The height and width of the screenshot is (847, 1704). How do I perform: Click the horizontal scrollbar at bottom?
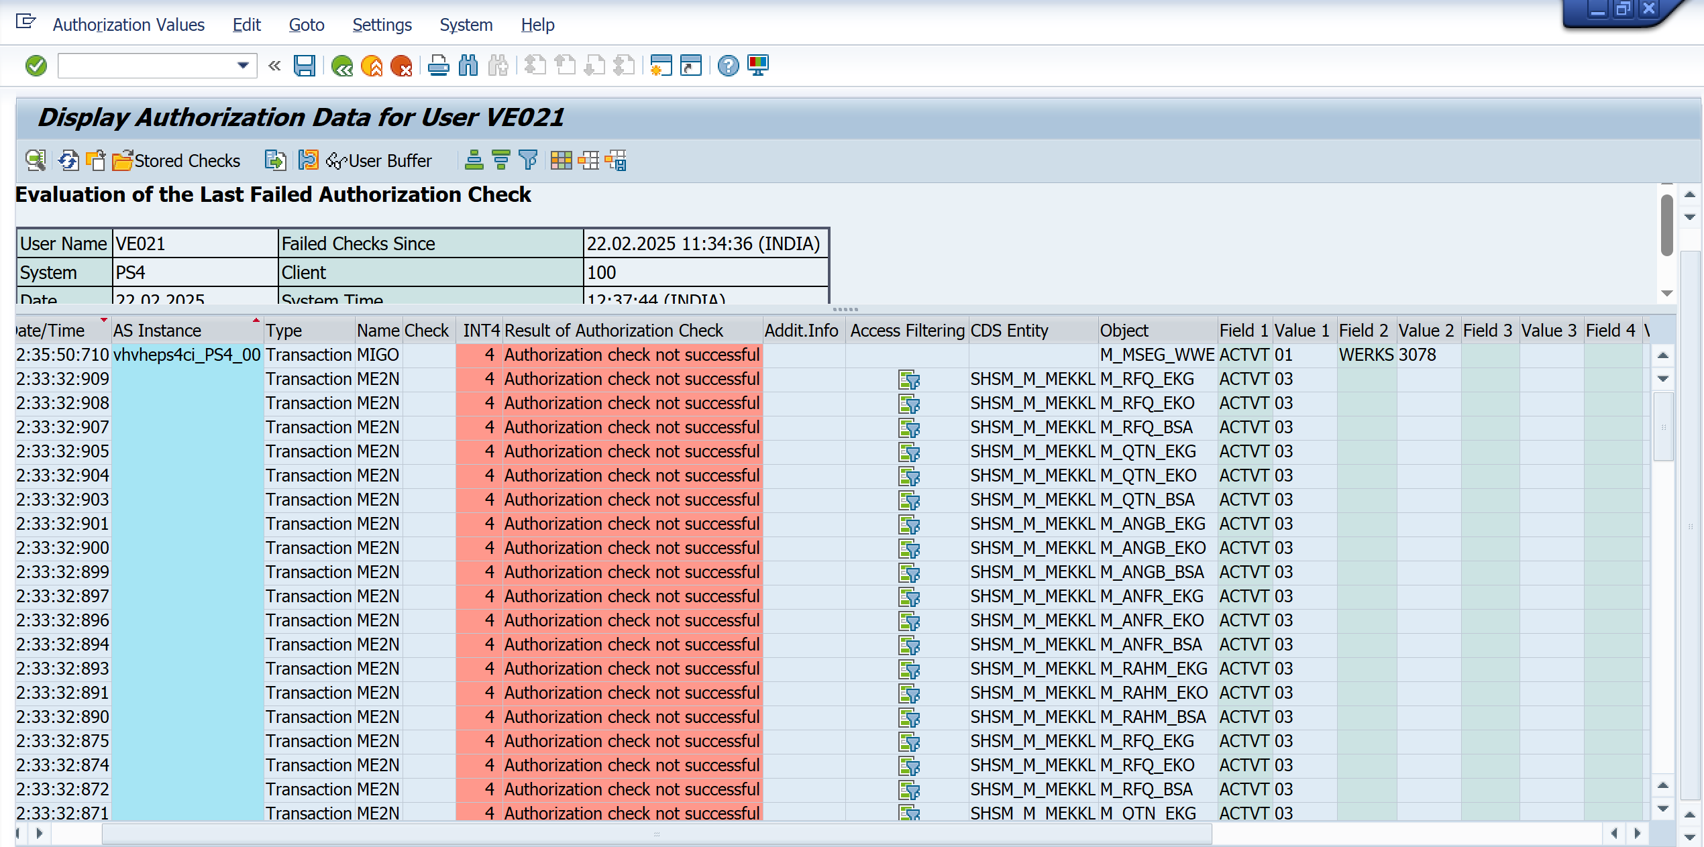click(x=656, y=834)
